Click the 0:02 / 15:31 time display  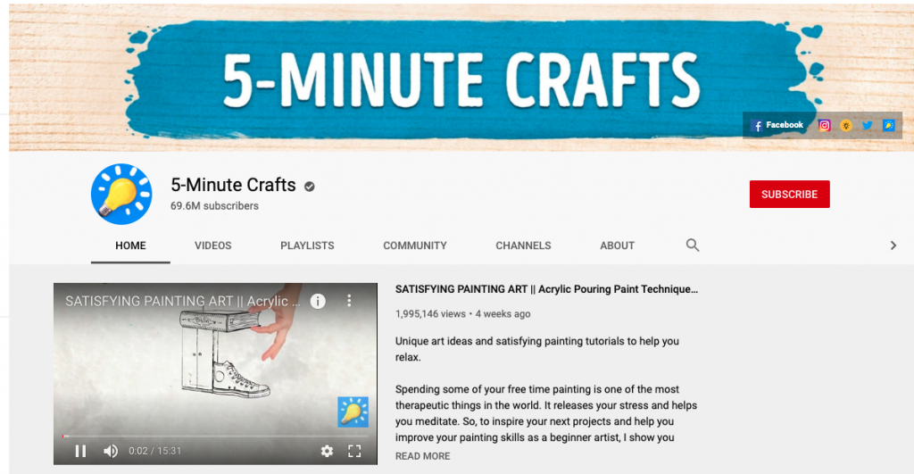[x=154, y=451]
